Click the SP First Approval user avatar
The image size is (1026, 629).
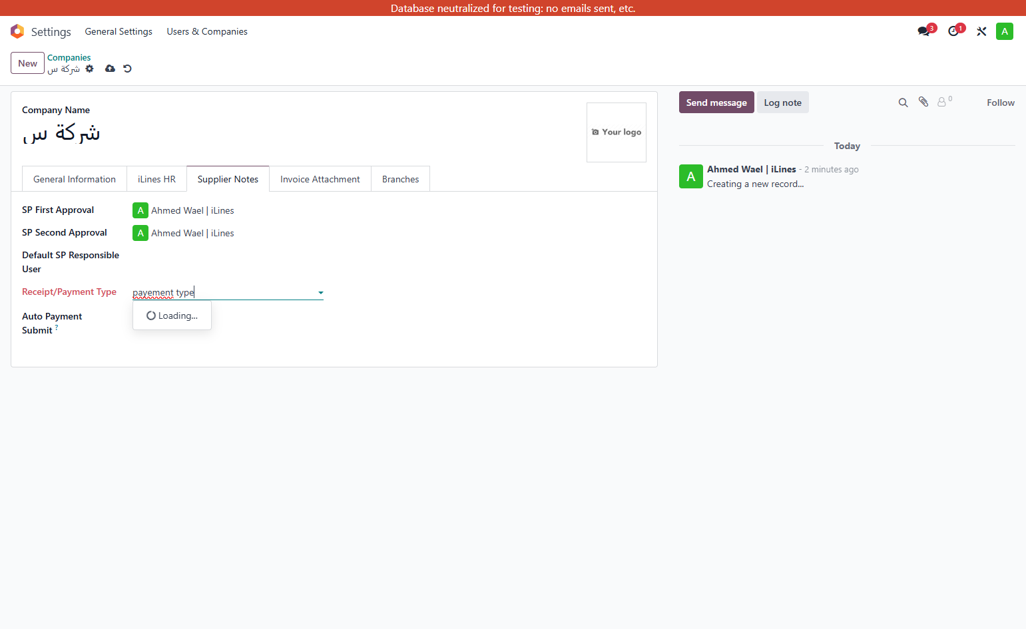pos(140,210)
